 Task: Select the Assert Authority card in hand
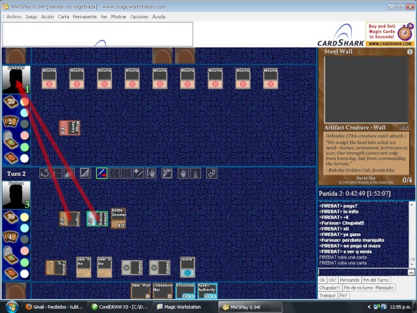(207, 291)
